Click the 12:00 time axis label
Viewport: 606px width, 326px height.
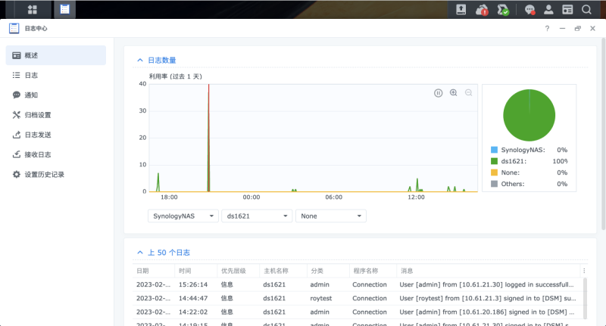(x=416, y=197)
